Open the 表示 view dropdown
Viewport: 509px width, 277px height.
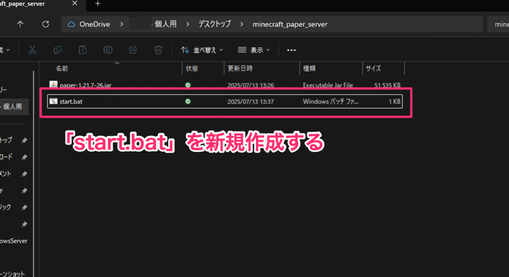[x=254, y=50]
